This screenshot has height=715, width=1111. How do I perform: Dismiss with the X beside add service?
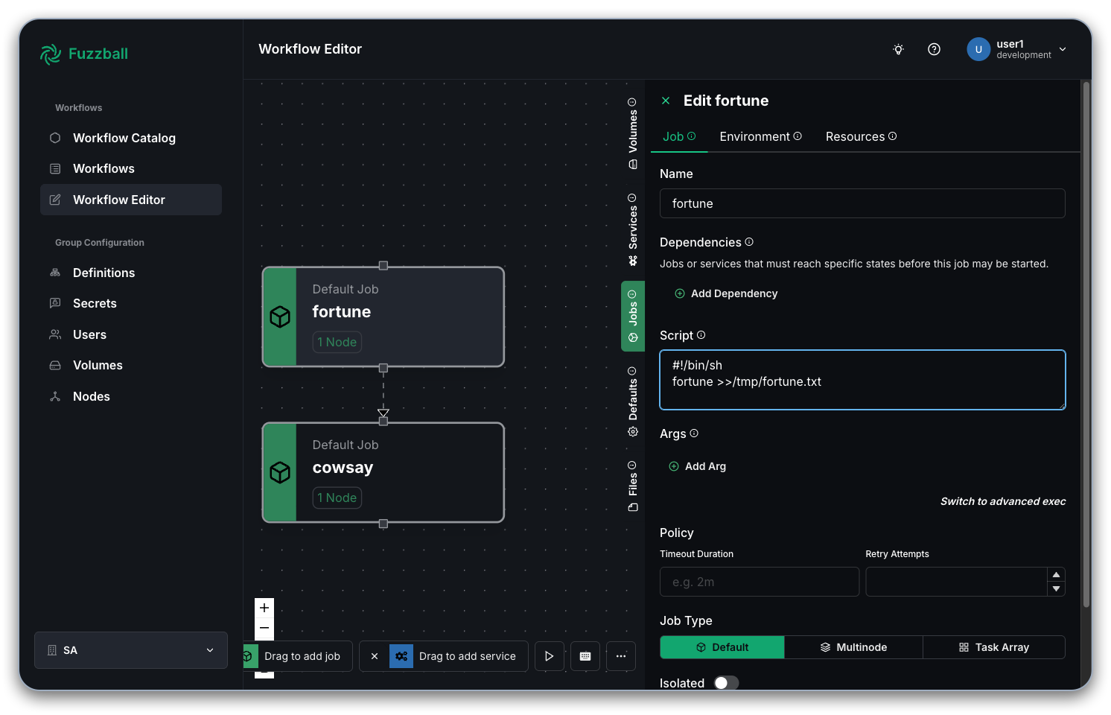(375, 656)
